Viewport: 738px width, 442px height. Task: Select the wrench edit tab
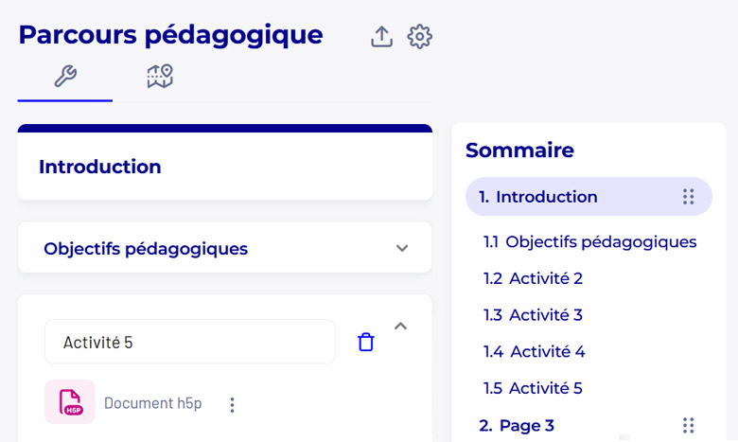(x=65, y=77)
